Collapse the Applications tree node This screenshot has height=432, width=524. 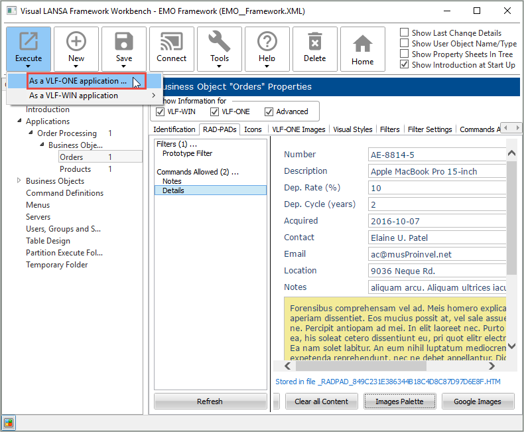click(x=19, y=121)
